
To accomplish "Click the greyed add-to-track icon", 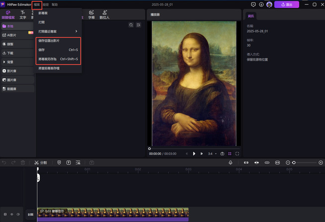I will pyautogui.click(x=92, y=162).
